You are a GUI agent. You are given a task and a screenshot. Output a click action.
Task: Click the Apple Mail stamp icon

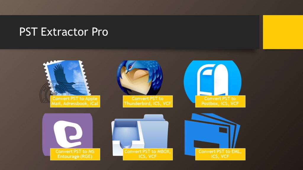(67, 77)
